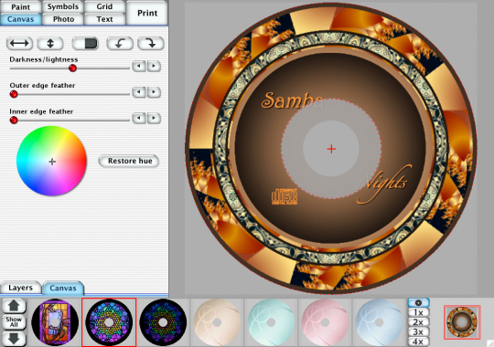This screenshot has width=494, height=347.
Task: Click the 'Nights' text on the disc
Action: 383,184
